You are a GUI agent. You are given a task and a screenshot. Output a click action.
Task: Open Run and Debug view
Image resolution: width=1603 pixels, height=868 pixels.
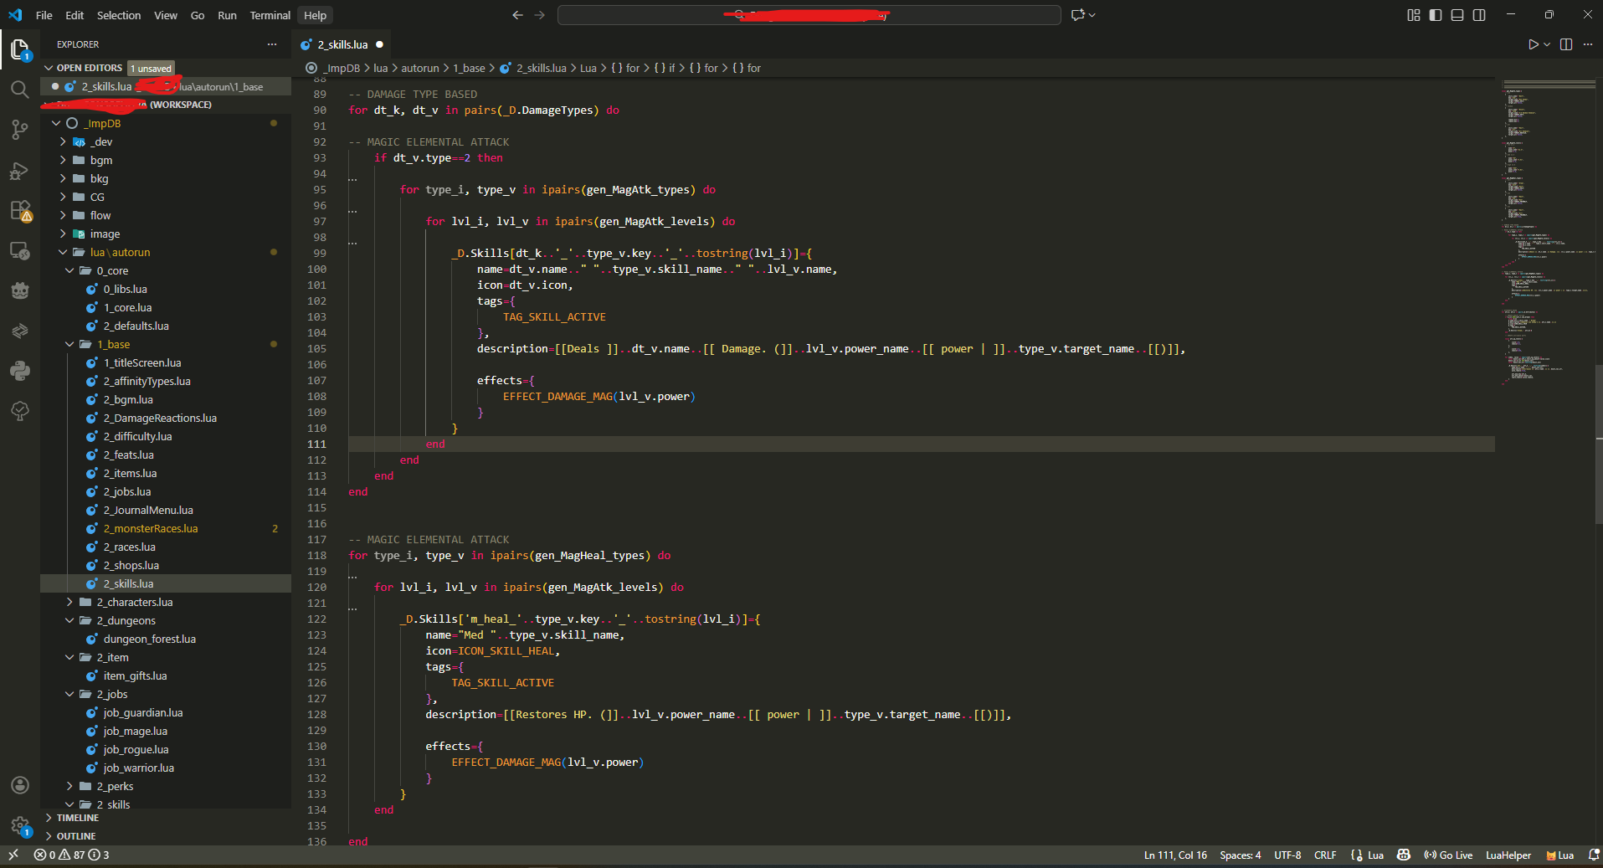19,171
